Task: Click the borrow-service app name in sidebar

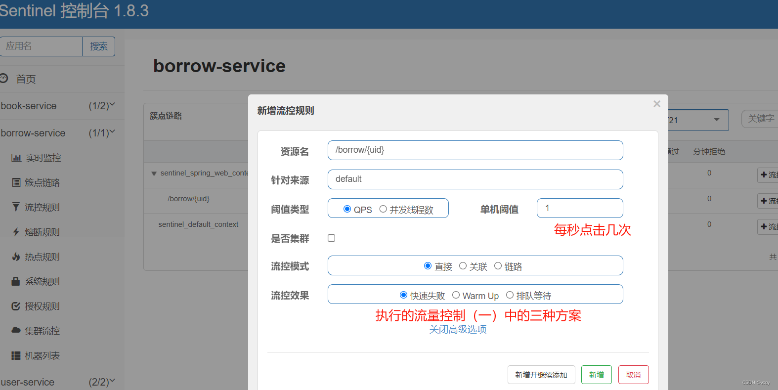Action: (33, 133)
